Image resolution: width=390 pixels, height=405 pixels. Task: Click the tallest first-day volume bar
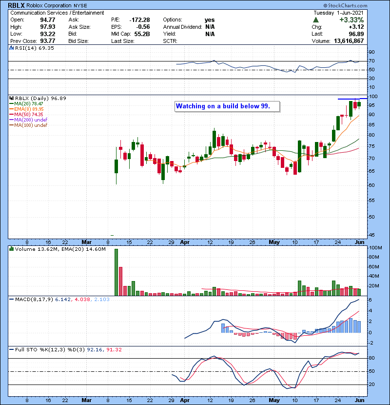[x=116, y=272]
